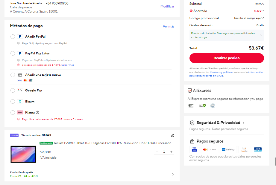Viewport: 276px width, 185px height.
Task: Click the round seal security badge
Action: coord(213,106)
